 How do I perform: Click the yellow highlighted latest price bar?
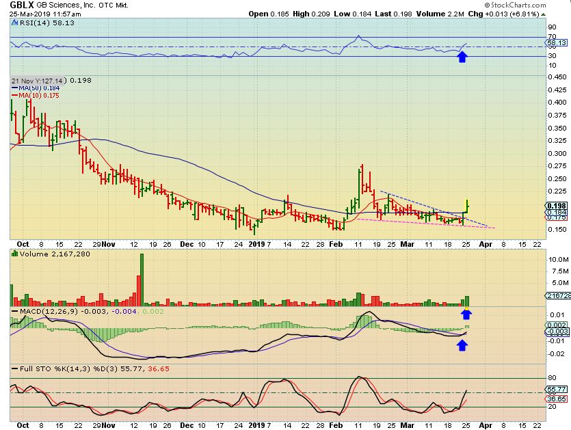pos(467,206)
